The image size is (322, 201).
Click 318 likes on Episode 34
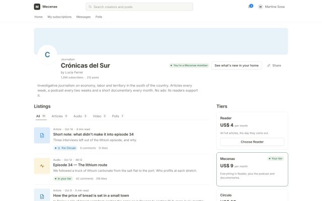(102, 179)
